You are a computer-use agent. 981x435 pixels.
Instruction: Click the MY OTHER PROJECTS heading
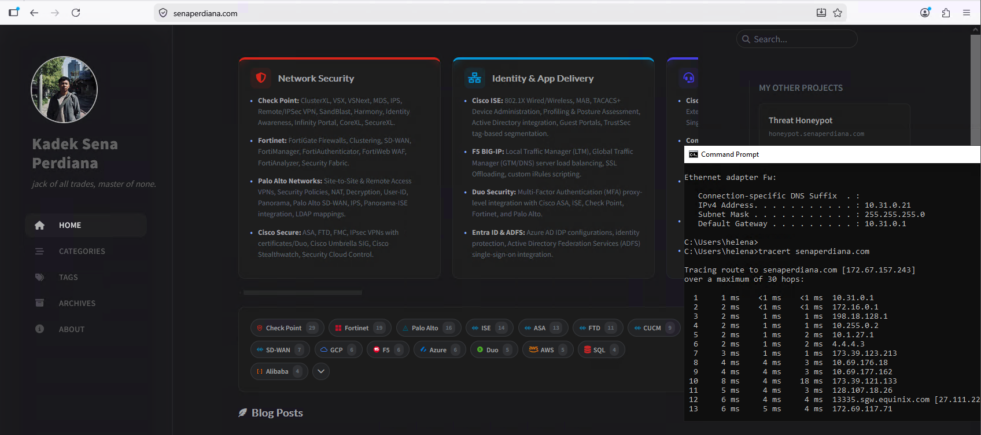[x=801, y=88]
